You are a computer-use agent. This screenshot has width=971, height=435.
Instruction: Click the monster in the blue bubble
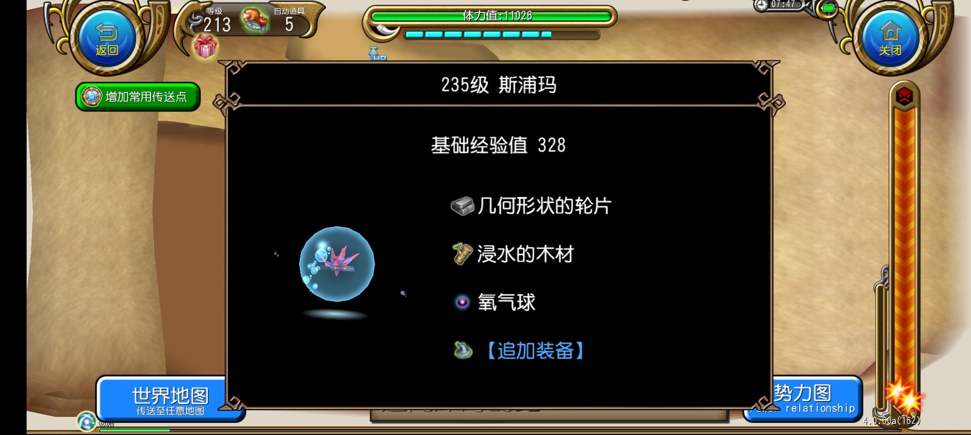coord(337,264)
